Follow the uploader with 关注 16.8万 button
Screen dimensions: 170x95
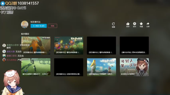tap(39, 26)
